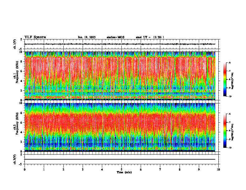This screenshot has height=190, width=246.
Task: Click the ch.3 voltage flat trace
Action: coord(120,159)
